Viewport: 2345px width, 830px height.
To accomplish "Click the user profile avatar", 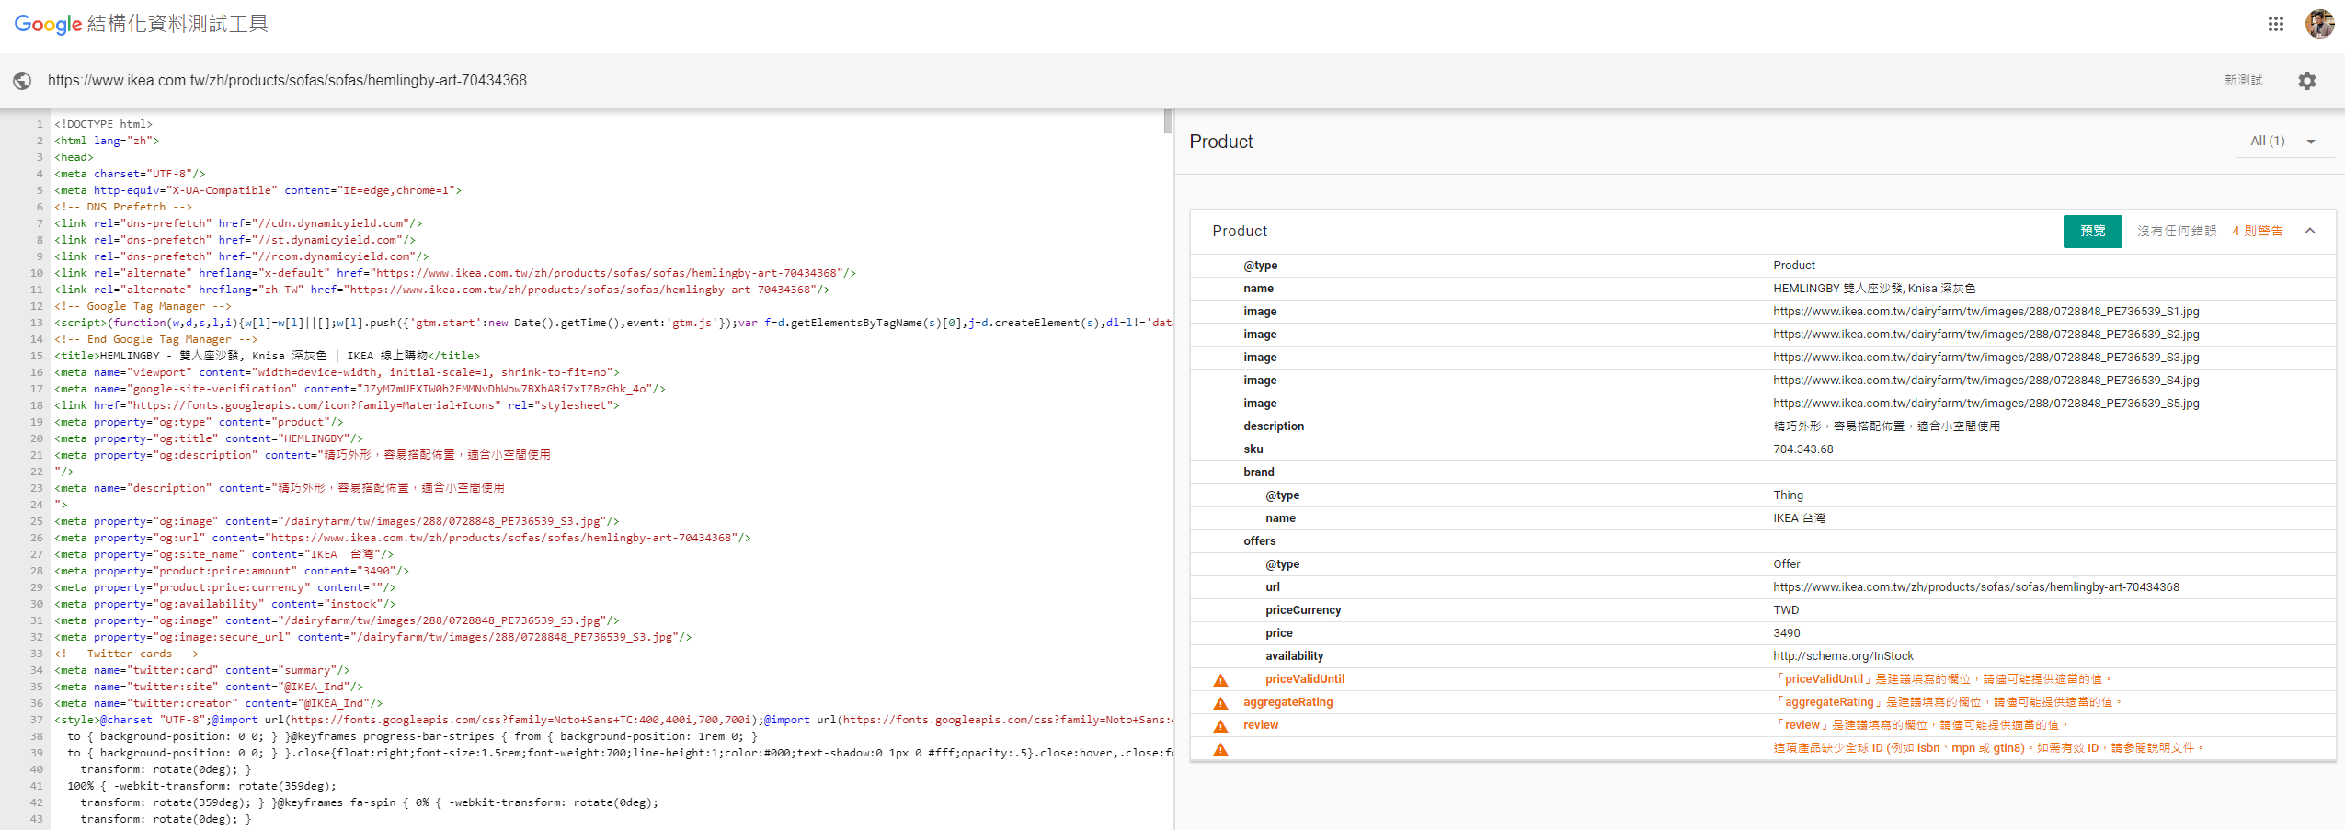I will [2319, 24].
